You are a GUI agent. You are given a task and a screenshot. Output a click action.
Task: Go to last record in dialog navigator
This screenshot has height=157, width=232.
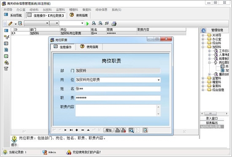pyautogui.click(x=71, y=130)
